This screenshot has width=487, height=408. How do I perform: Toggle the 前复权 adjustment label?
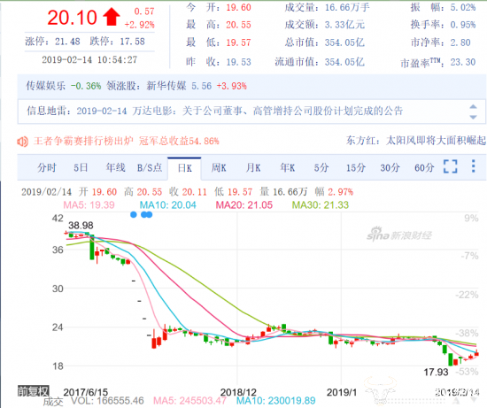click(34, 391)
